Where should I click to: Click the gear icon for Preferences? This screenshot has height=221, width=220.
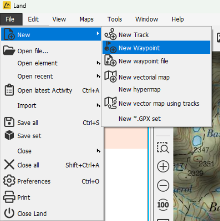point(9,181)
